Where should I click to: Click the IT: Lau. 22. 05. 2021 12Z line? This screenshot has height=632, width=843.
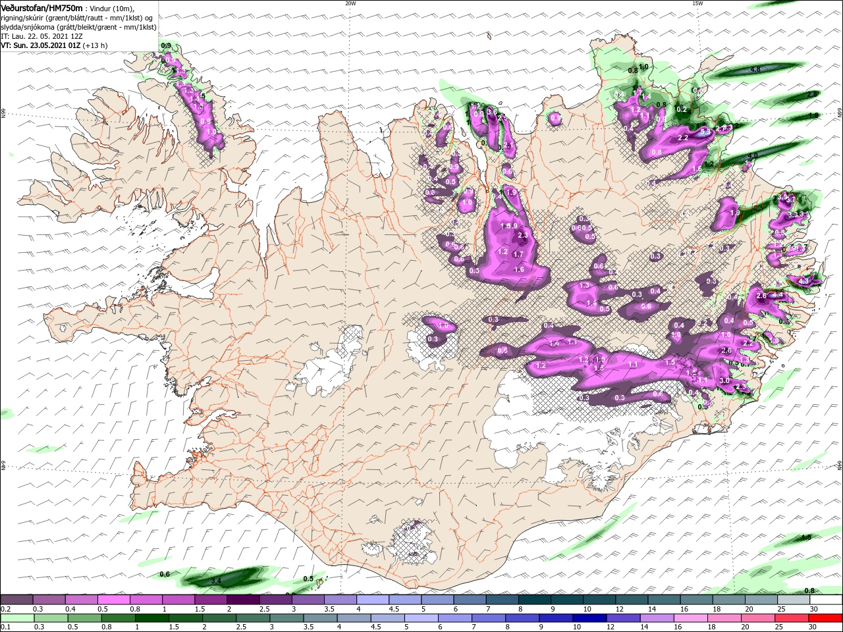coord(43,36)
